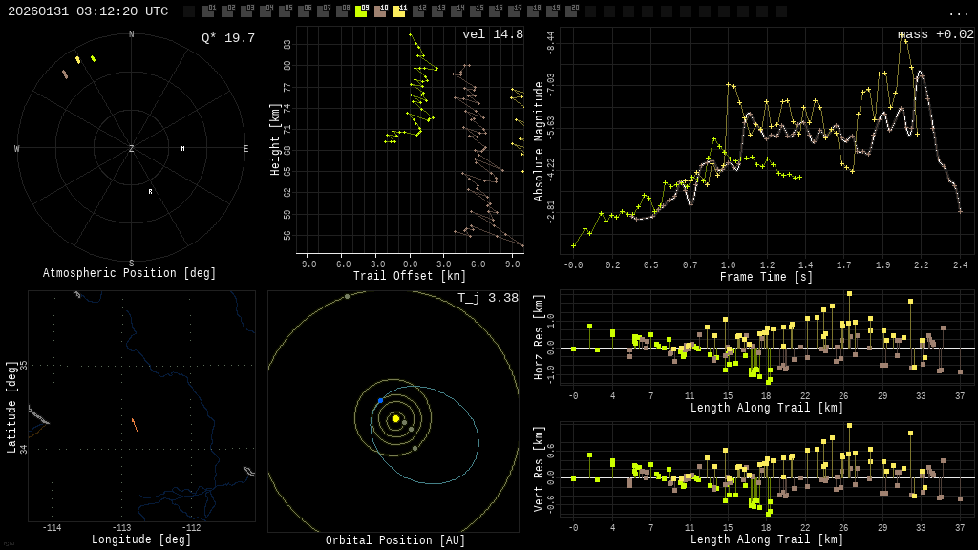
Task: Click the zenith Z marker in polar plot
Action: (x=131, y=148)
